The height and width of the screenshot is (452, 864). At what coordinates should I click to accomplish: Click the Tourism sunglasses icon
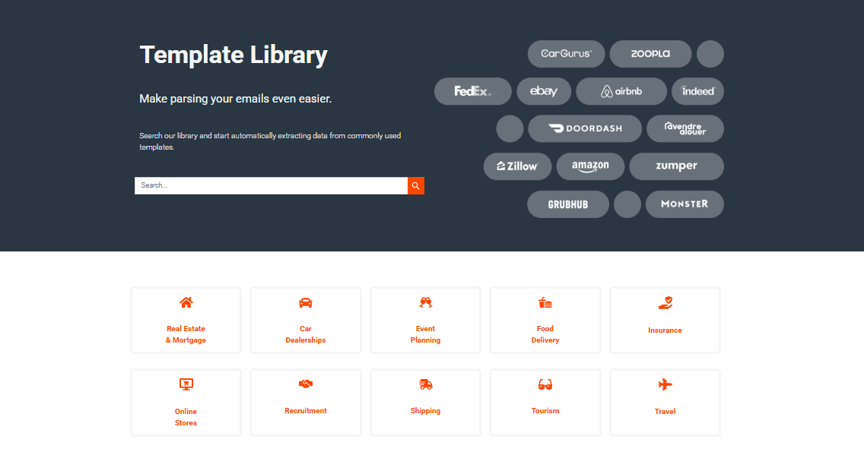pos(545,384)
